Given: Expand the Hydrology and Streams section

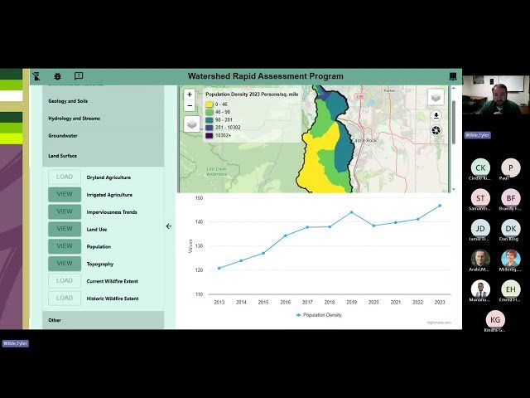Looking at the screenshot, I should [103, 119].
